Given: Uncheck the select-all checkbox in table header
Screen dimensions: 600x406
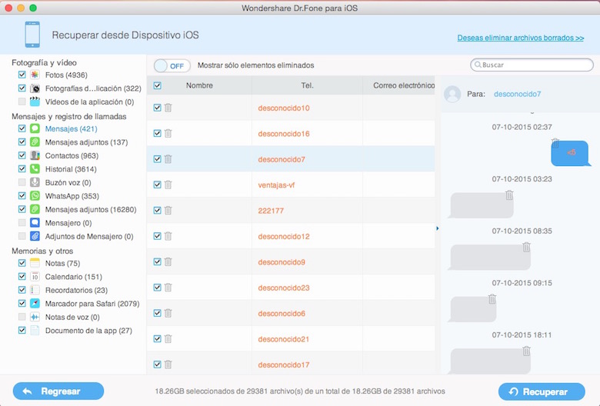Looking at the screenshot, I should (x=157, y=85).
